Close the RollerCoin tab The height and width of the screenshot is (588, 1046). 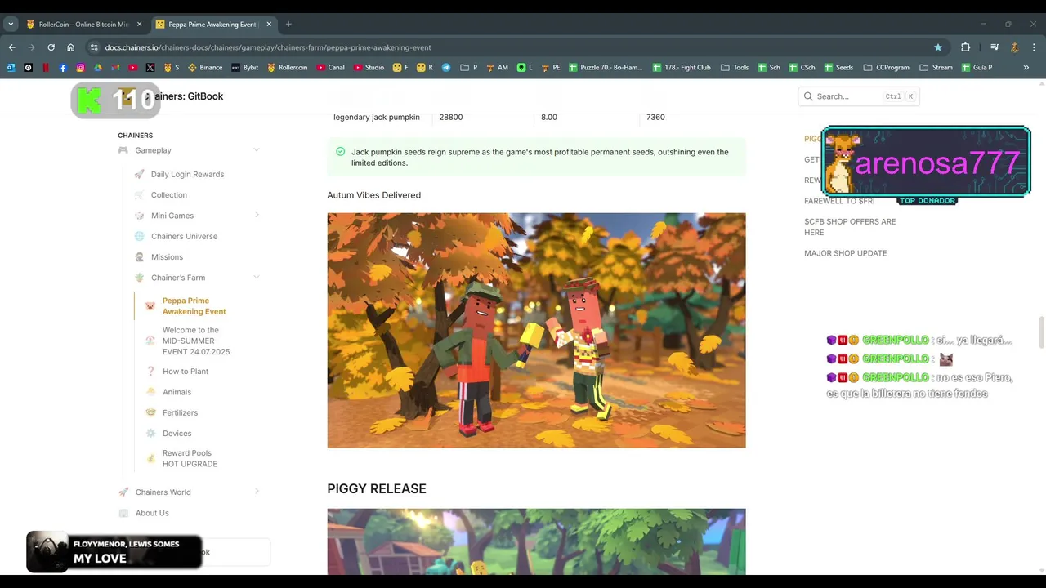click(139, 24)
